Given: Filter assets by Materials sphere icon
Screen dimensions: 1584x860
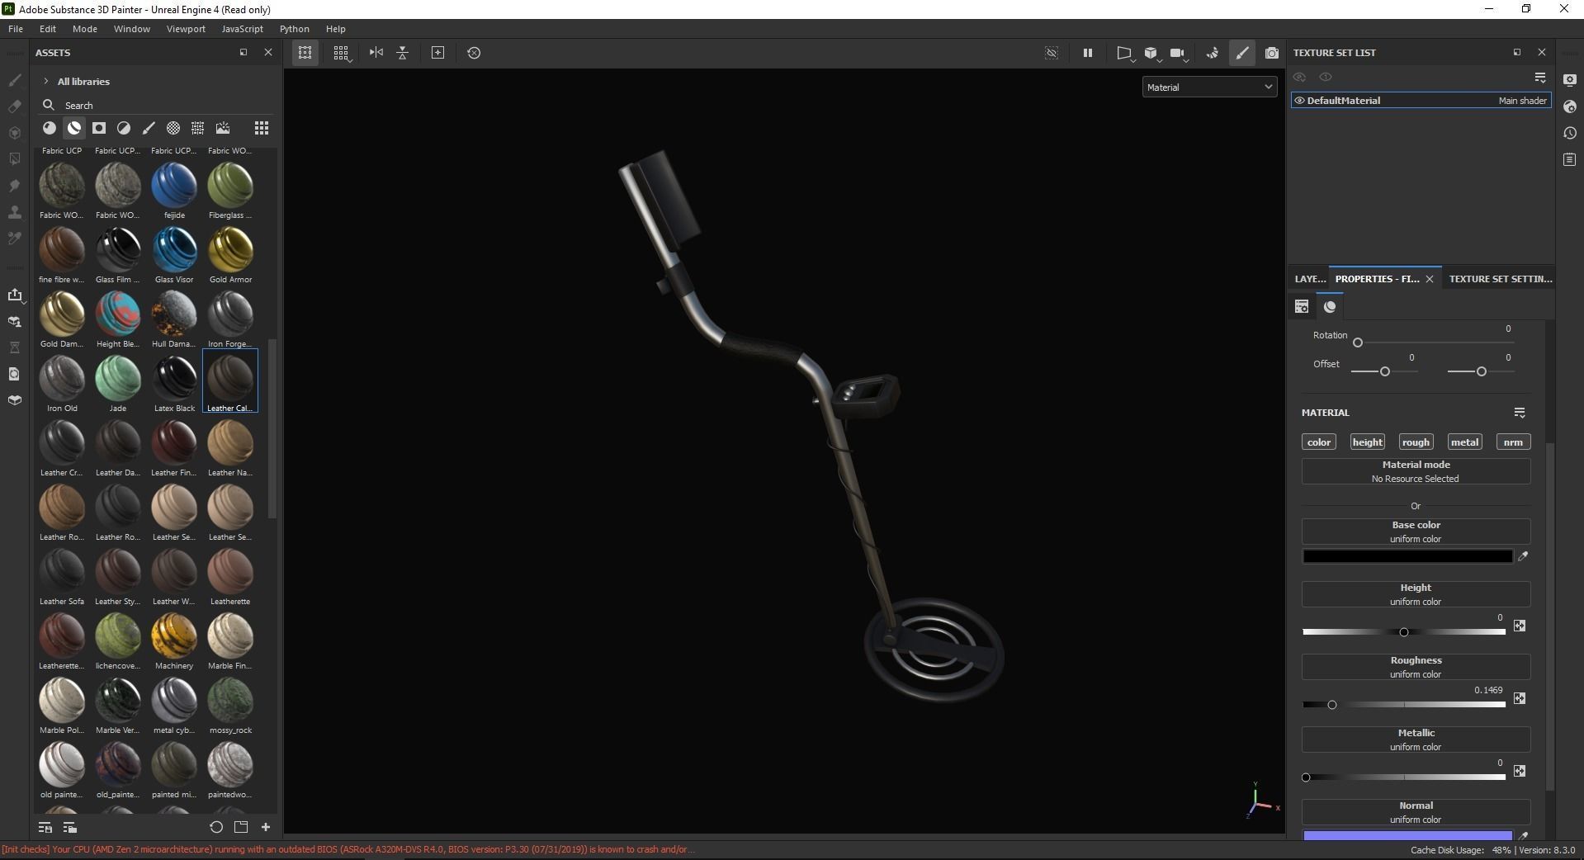Looking at the screenshot, I should click(50, 128).
